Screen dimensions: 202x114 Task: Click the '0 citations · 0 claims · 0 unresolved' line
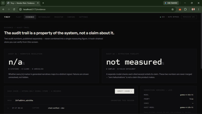click(x=26, y=69)
